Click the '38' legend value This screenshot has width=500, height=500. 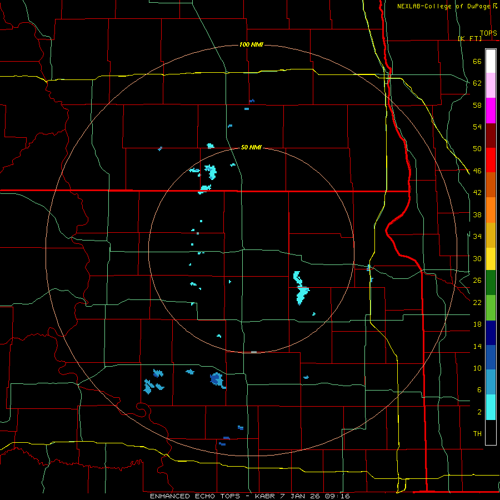pos(477,214)
